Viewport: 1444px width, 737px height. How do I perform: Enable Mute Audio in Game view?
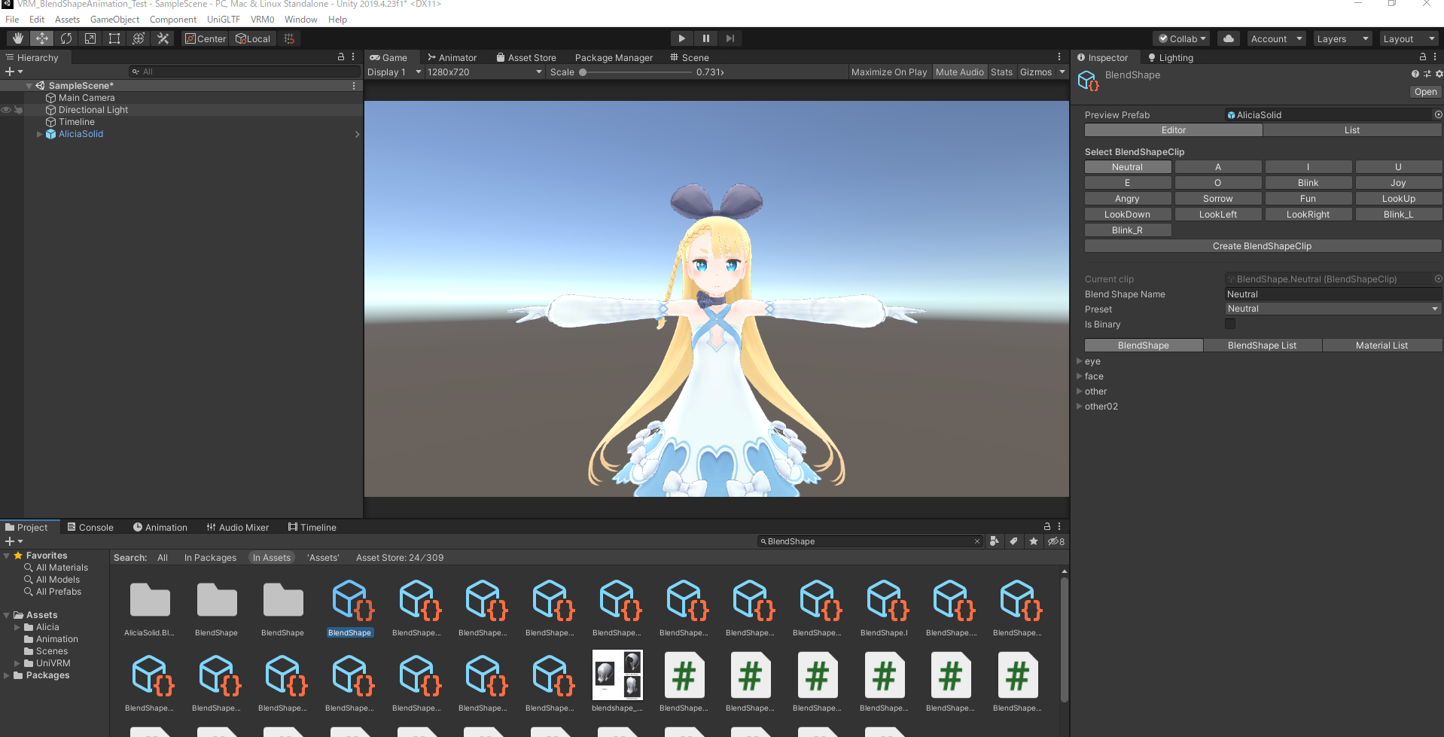959,72
